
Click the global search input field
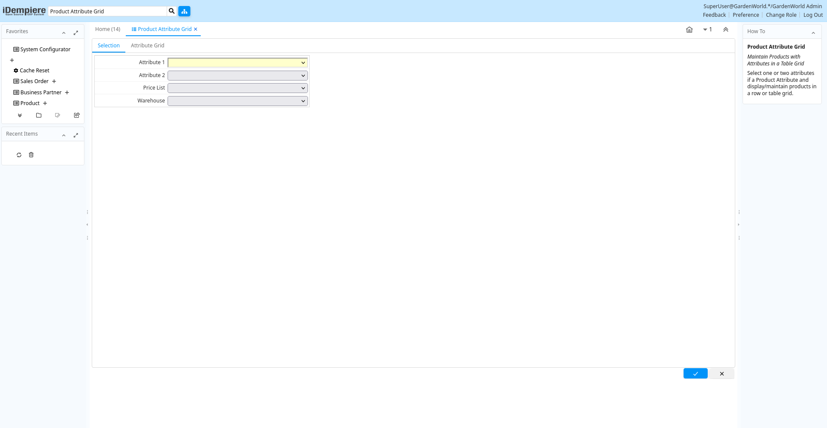pos(108,11)
